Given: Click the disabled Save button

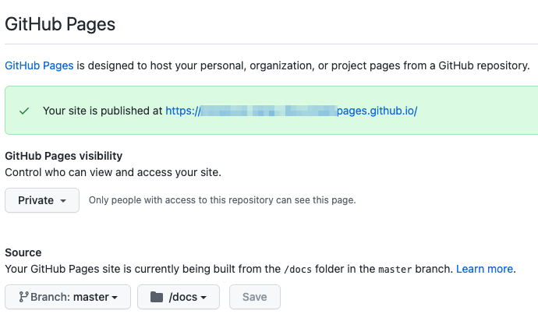Looking at the screenshot, I should [x=255, y=297].
